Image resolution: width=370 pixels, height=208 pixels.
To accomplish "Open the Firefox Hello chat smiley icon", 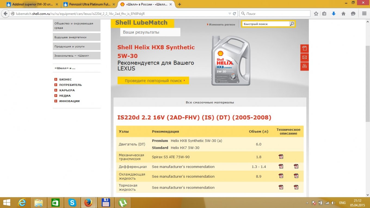I will coord(353,14).
